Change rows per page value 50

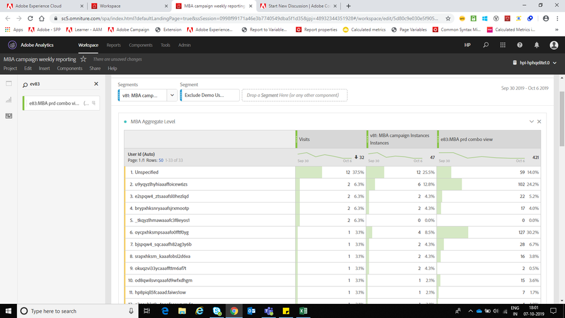[161, 161]
